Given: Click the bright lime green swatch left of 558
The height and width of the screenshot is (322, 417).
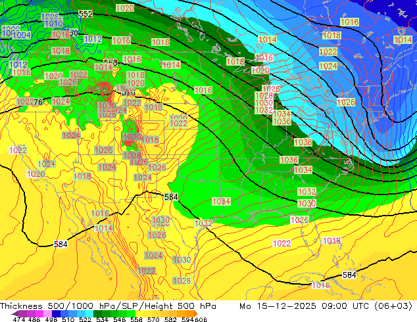Looking at the screenshot, I should [x=131, y=313].
